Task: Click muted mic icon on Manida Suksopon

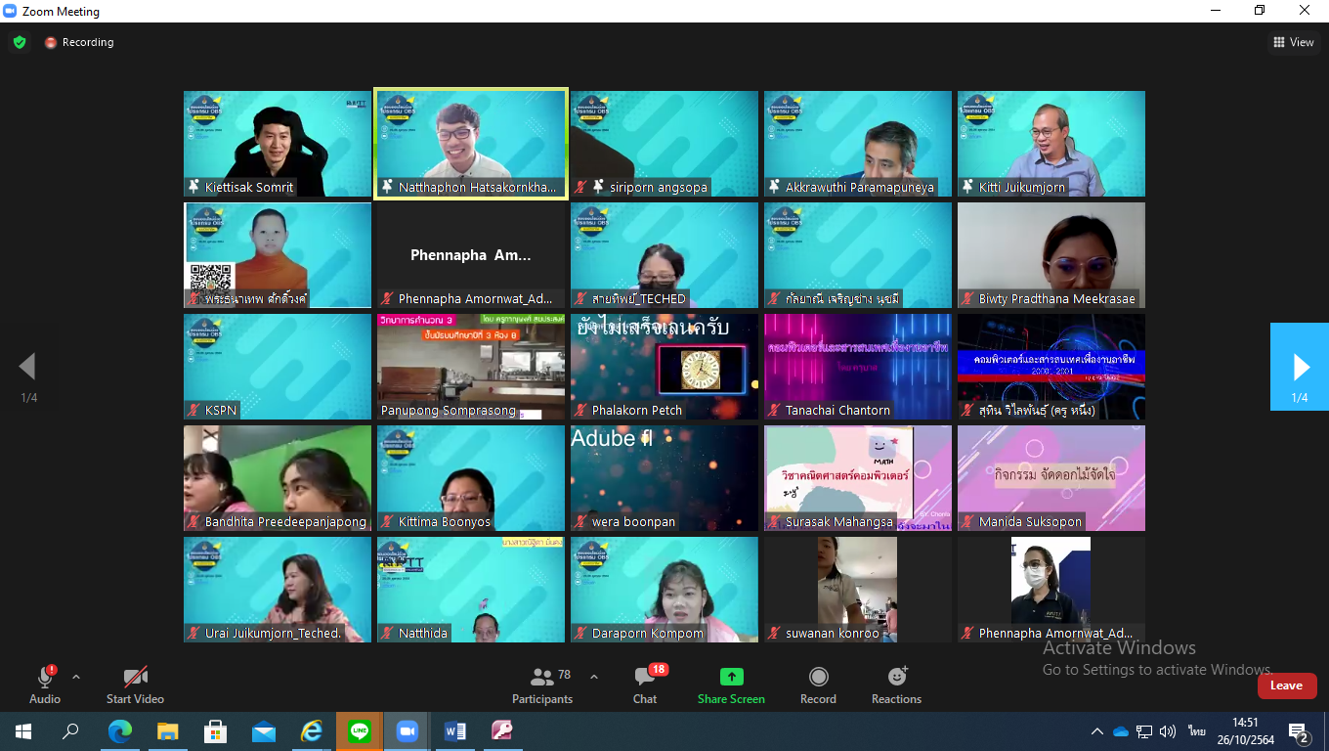Action: pos(968,521)
